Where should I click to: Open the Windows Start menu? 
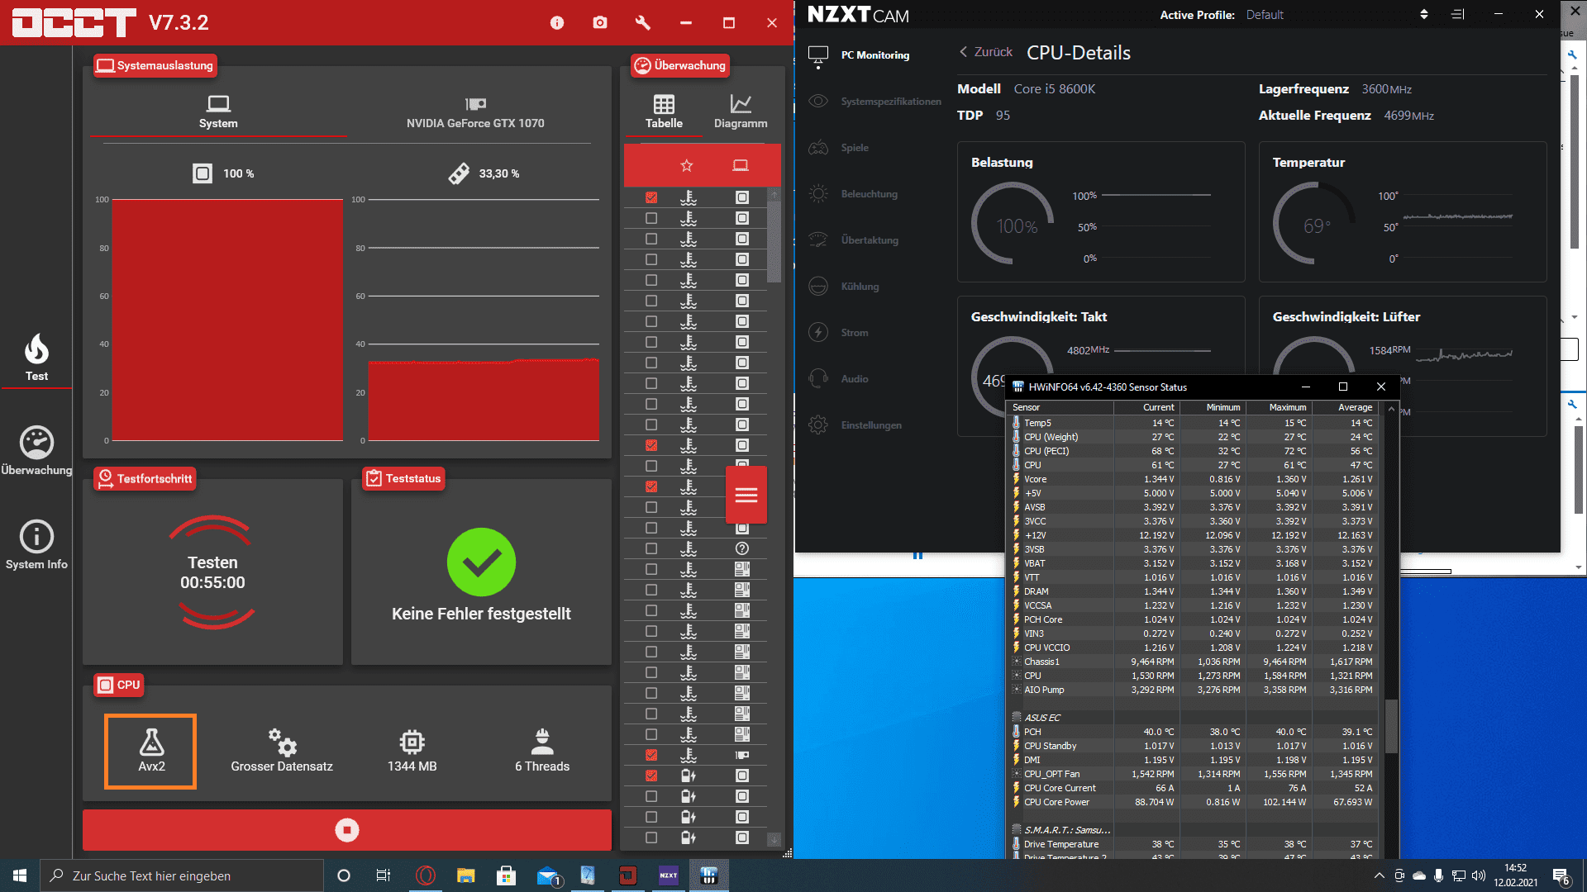20,875
